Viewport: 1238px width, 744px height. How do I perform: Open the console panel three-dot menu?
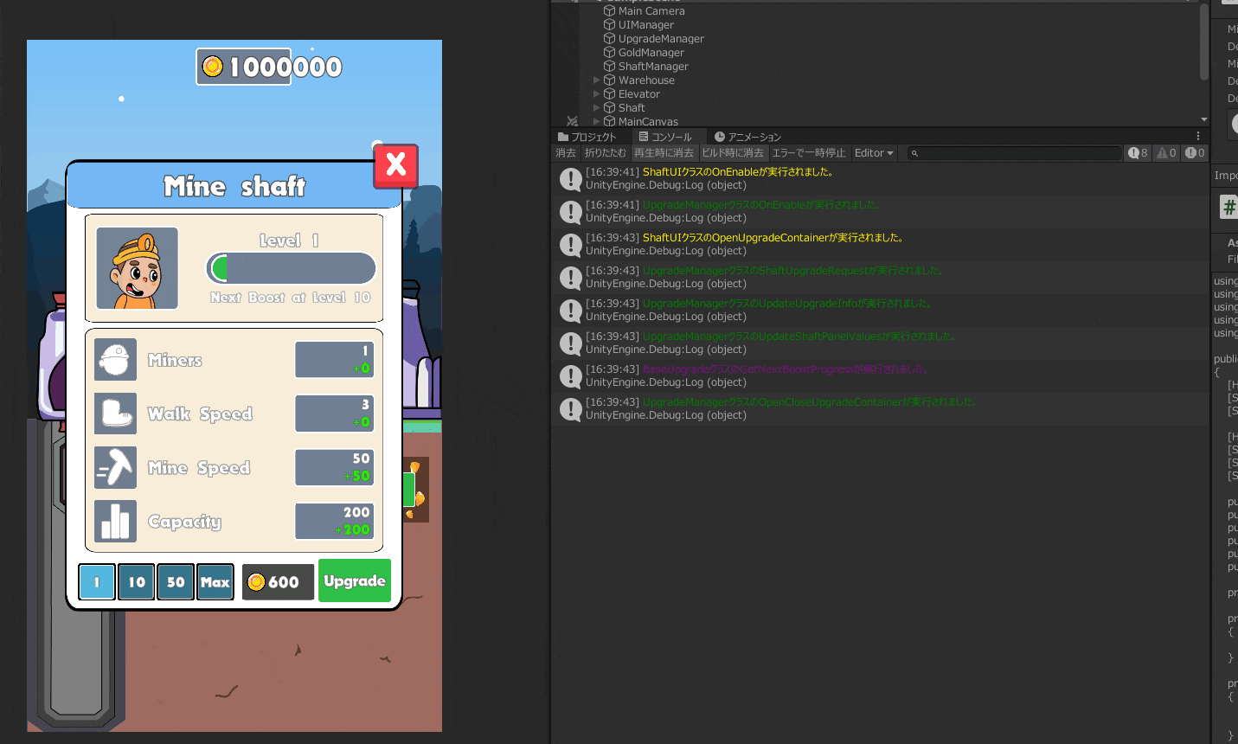tap(1198, 137)
